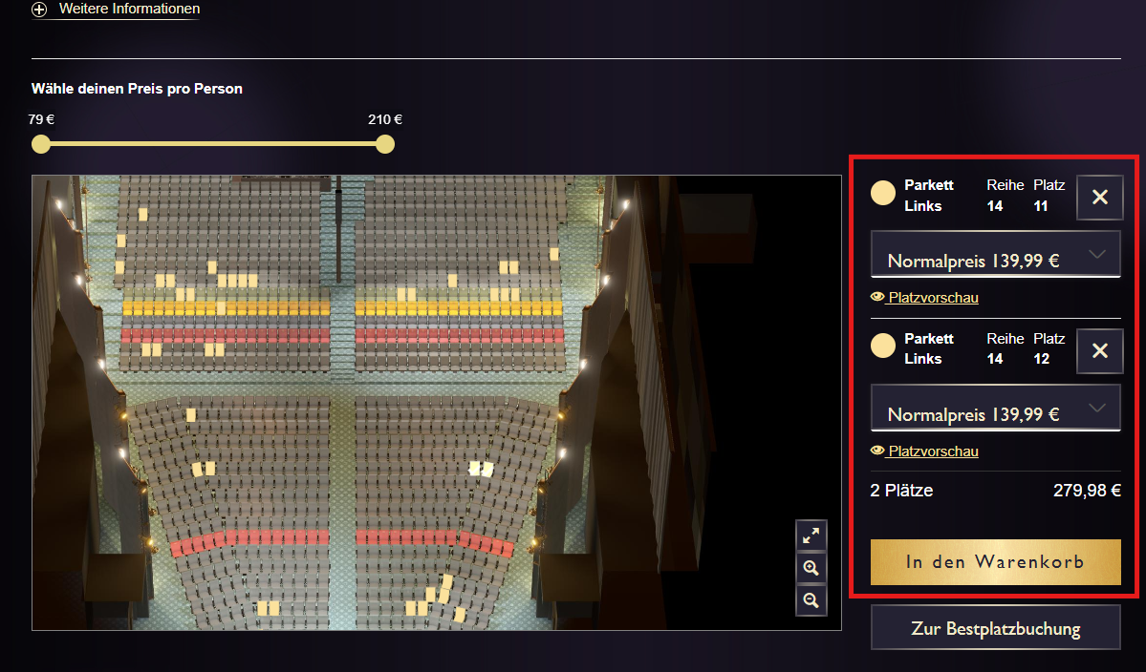Remove seat 11 in row 14
1146x672 pixels.
[1099, 198]
